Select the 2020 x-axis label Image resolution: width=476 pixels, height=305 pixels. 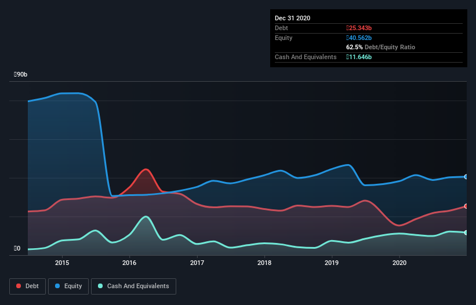[x=399, y=263]
